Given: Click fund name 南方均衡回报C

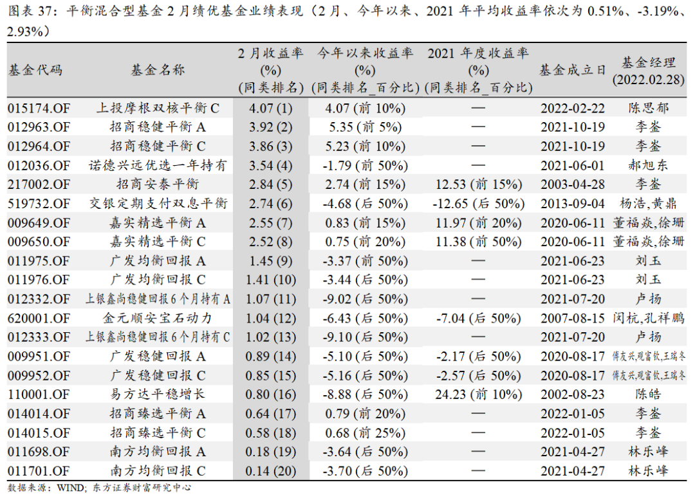Looking at the screenshot, I should click(x=158, y=471).
